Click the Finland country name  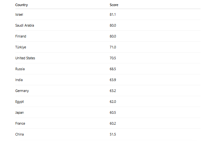[x=21, y=36]
